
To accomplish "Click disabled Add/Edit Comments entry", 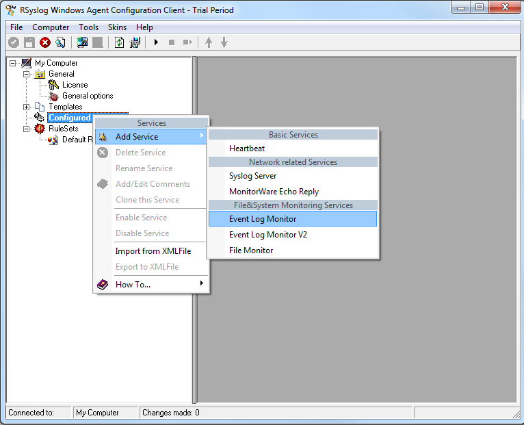I will click(x=150, y=184).
